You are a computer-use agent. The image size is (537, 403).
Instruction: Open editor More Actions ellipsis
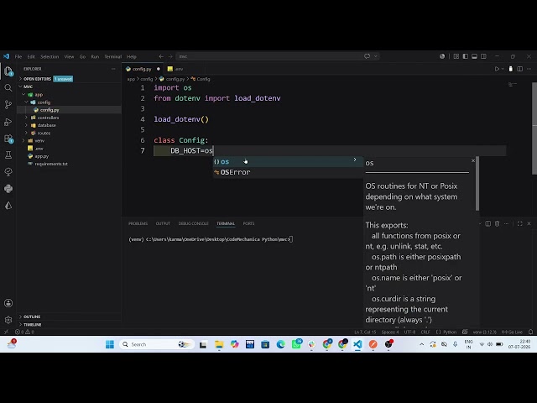pyautogui.click(x=529, y=69)
